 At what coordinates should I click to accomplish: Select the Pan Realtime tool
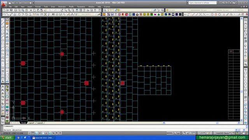click(x=62, y=10)
